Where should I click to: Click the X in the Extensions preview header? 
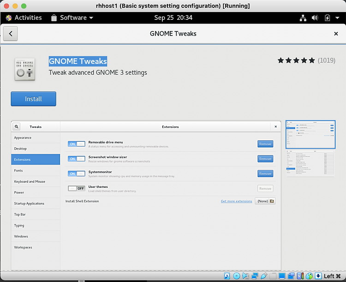pos(275,126)
